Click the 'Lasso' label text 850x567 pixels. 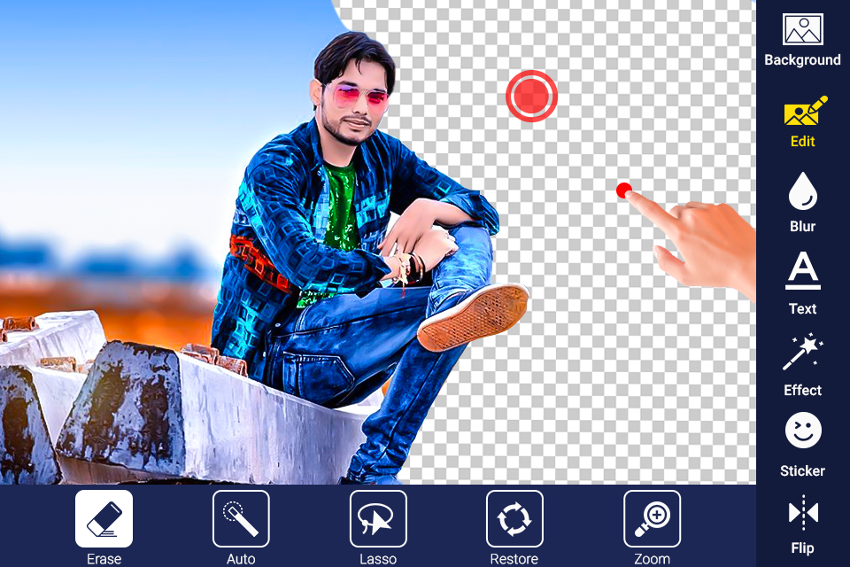(378, 559)
